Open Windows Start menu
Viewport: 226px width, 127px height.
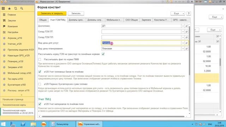(3, 124)
